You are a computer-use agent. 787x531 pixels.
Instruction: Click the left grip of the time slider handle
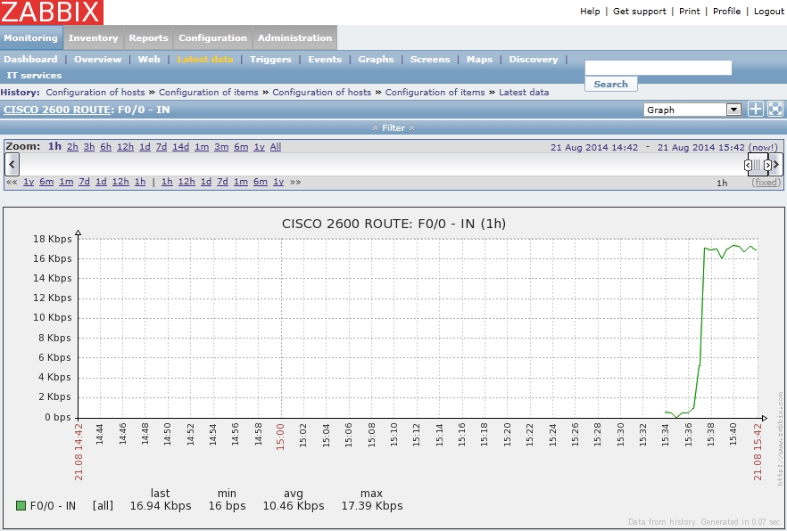(x=748, y=164)
